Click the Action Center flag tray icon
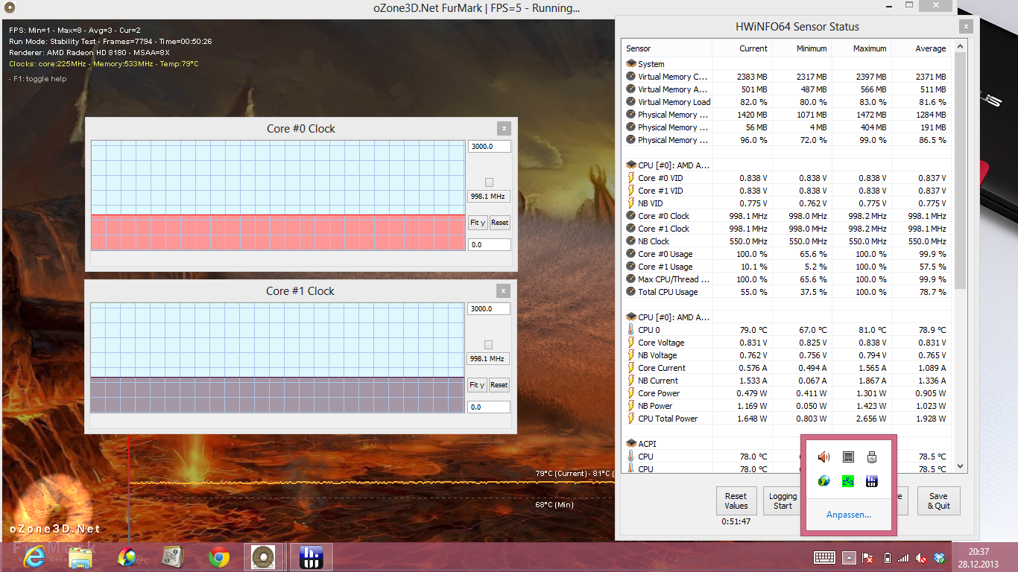 867,558
